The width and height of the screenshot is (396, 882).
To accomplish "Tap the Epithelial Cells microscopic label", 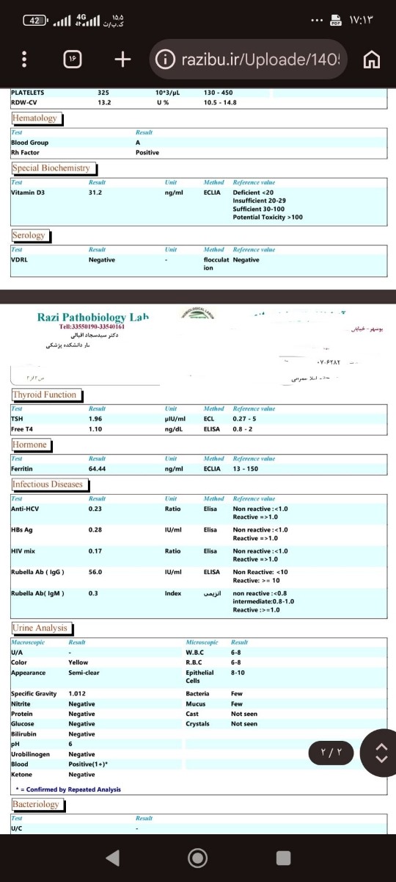I will (199, 676).
